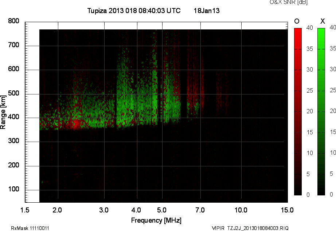Select the red O-mode color bar
The height and width of the screenshot is (231, 336).
coord(298,112)
